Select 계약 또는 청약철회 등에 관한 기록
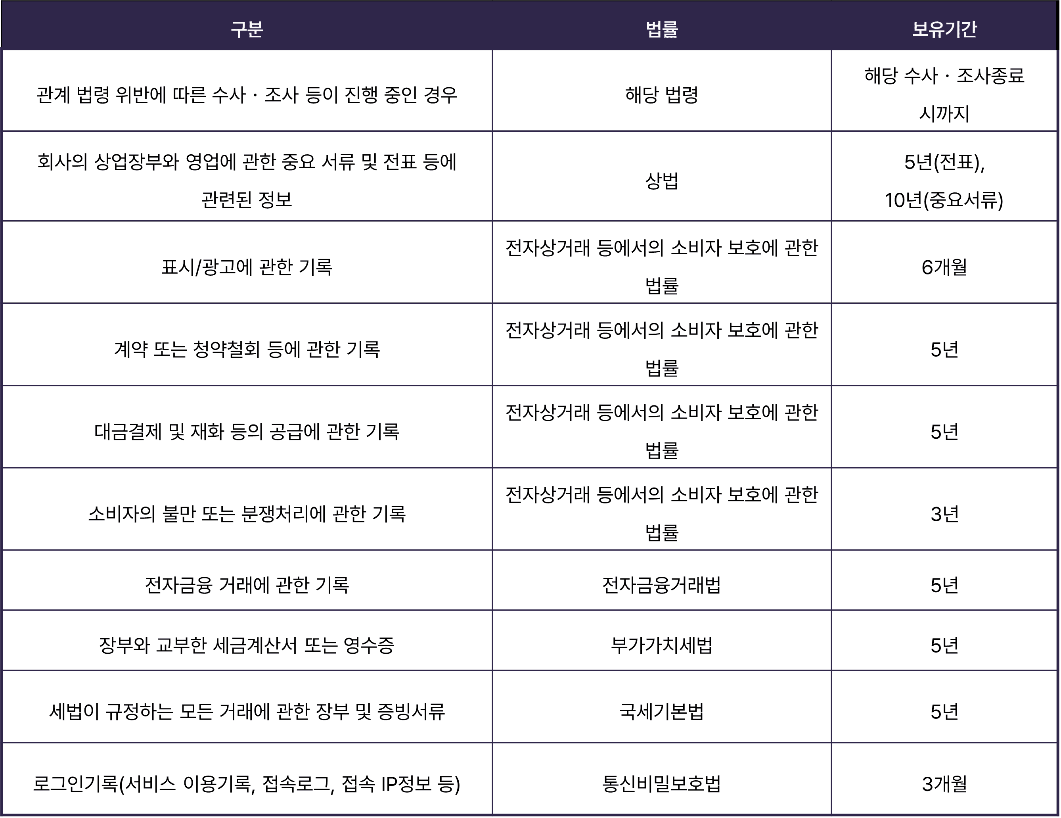This screenshot has width=1061, height=818. (247, 349)
